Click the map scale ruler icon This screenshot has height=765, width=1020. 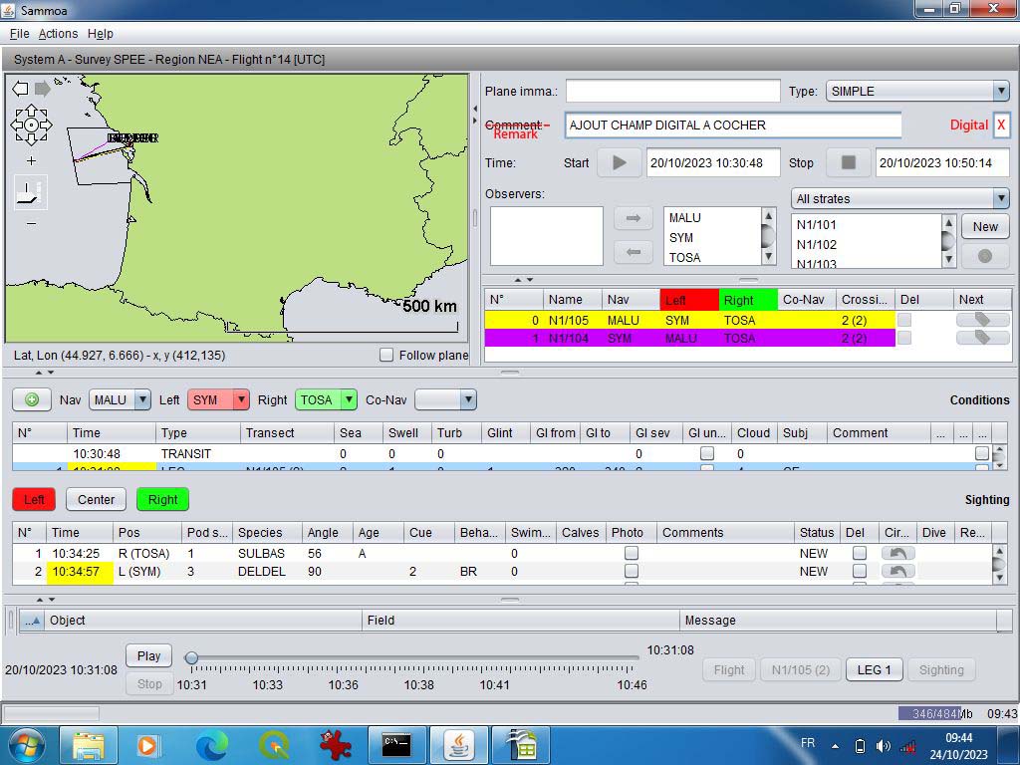[31, 193]
